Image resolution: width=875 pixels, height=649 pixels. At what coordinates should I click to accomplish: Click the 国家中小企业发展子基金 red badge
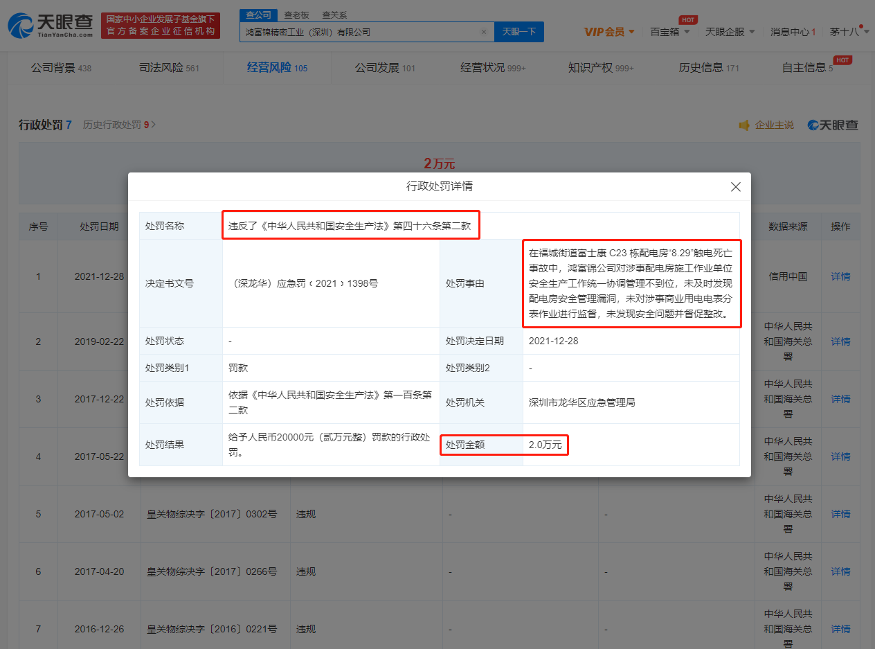click(x=161, y=26)
